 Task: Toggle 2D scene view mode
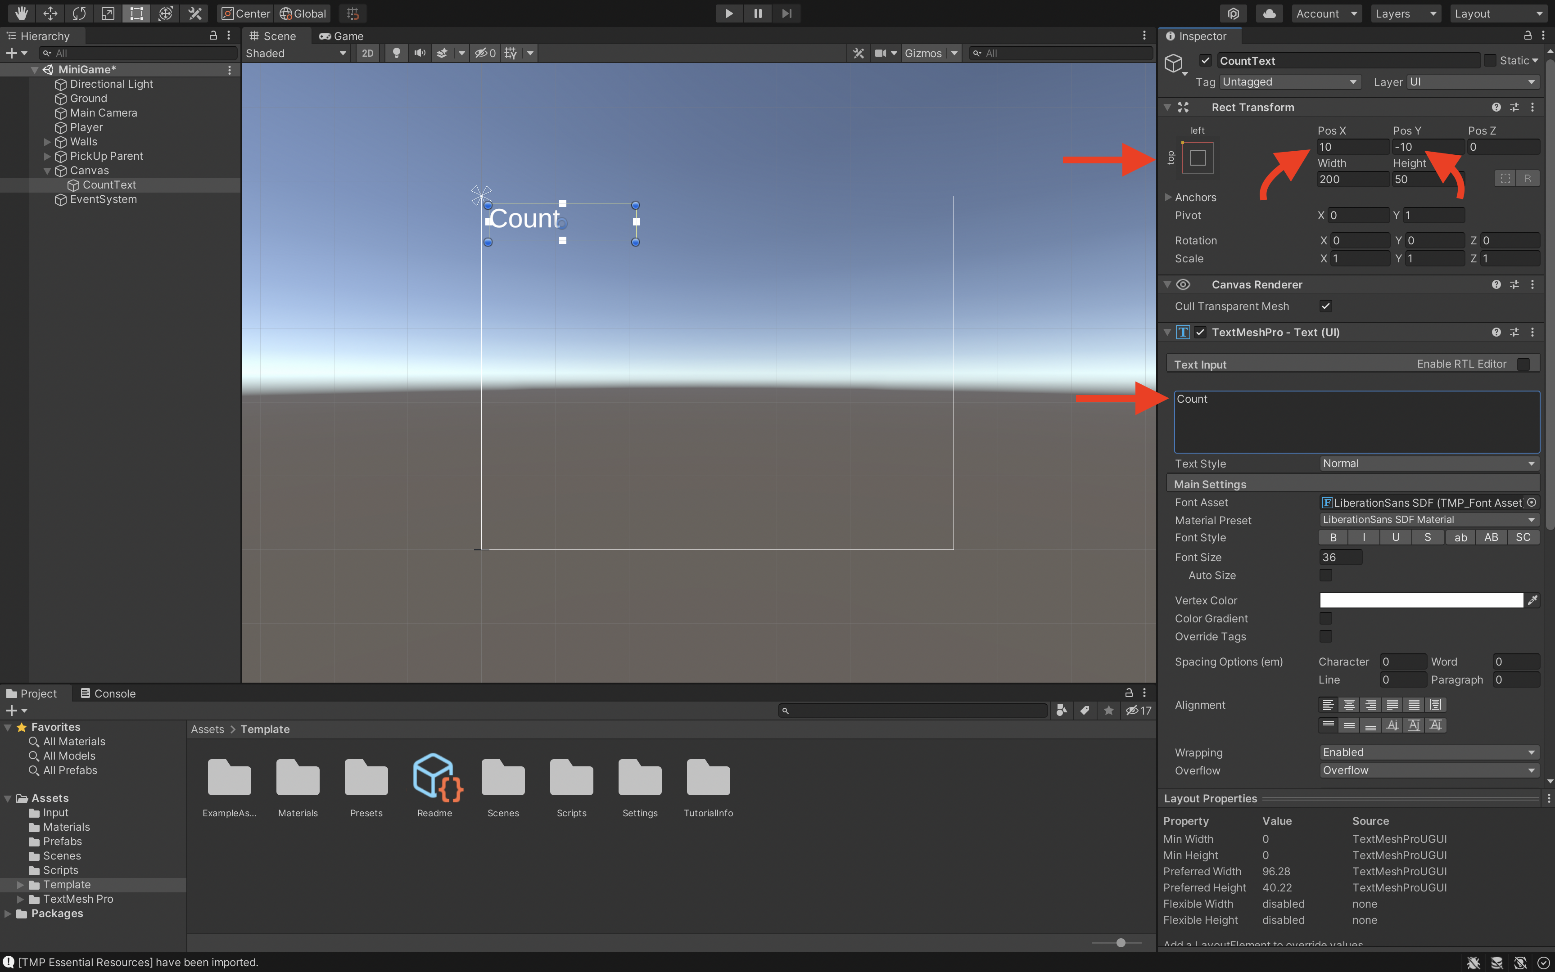367,53
